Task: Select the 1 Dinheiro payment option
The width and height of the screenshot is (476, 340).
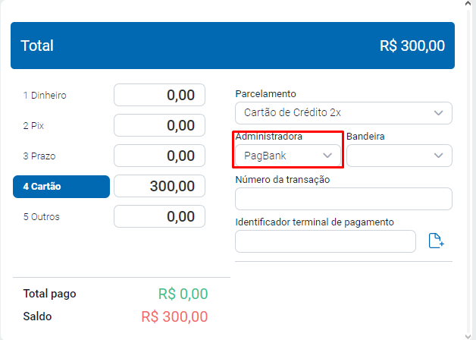Action: 45,96
